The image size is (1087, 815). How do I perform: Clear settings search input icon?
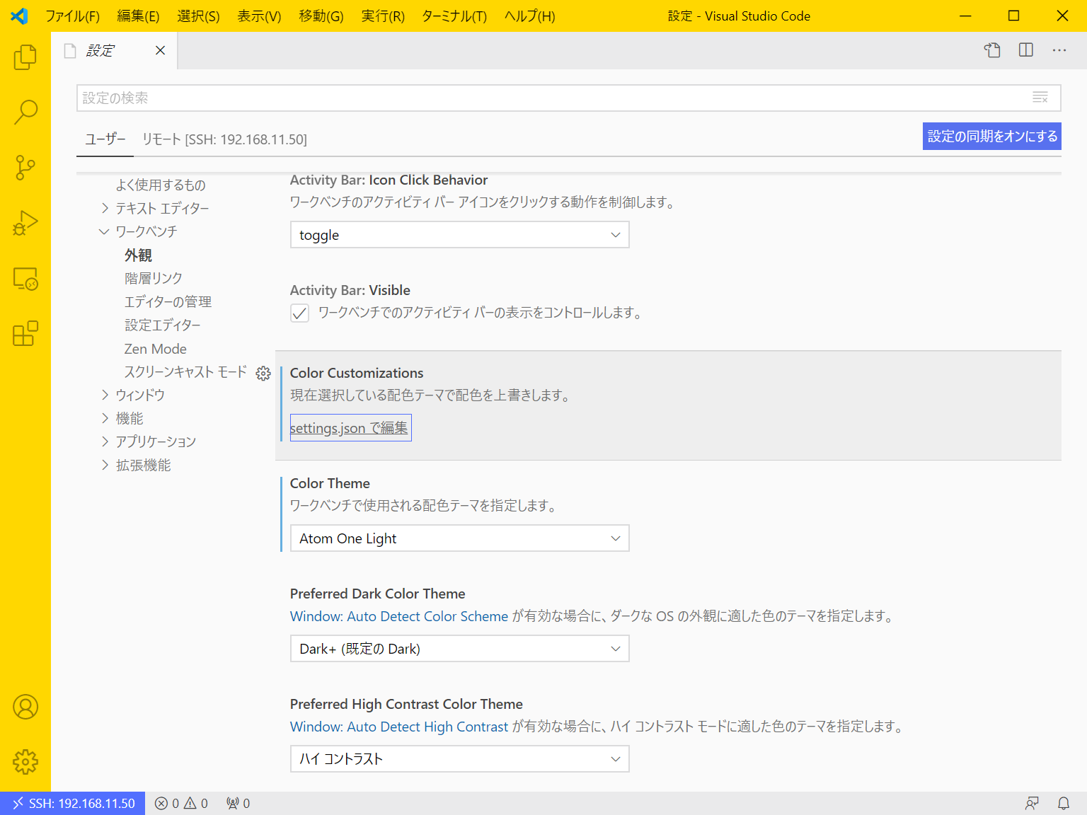click(x=1040, y=98)
